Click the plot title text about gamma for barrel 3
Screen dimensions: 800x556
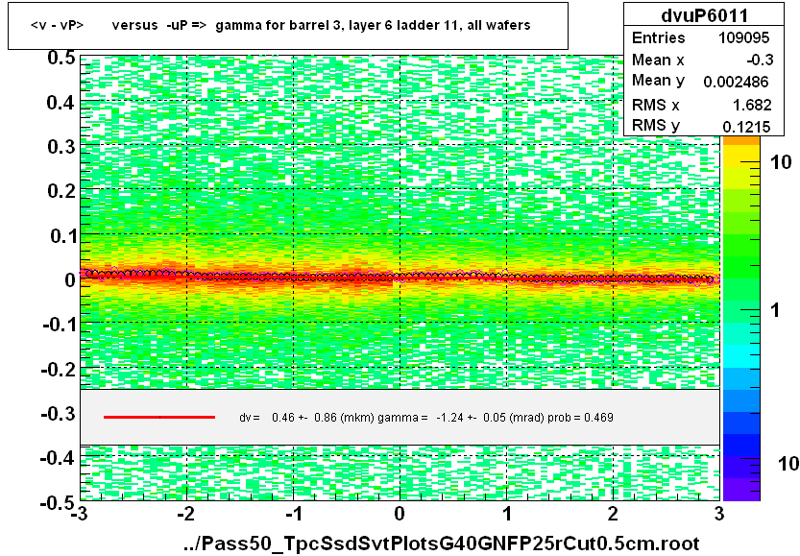pos(280,25)
